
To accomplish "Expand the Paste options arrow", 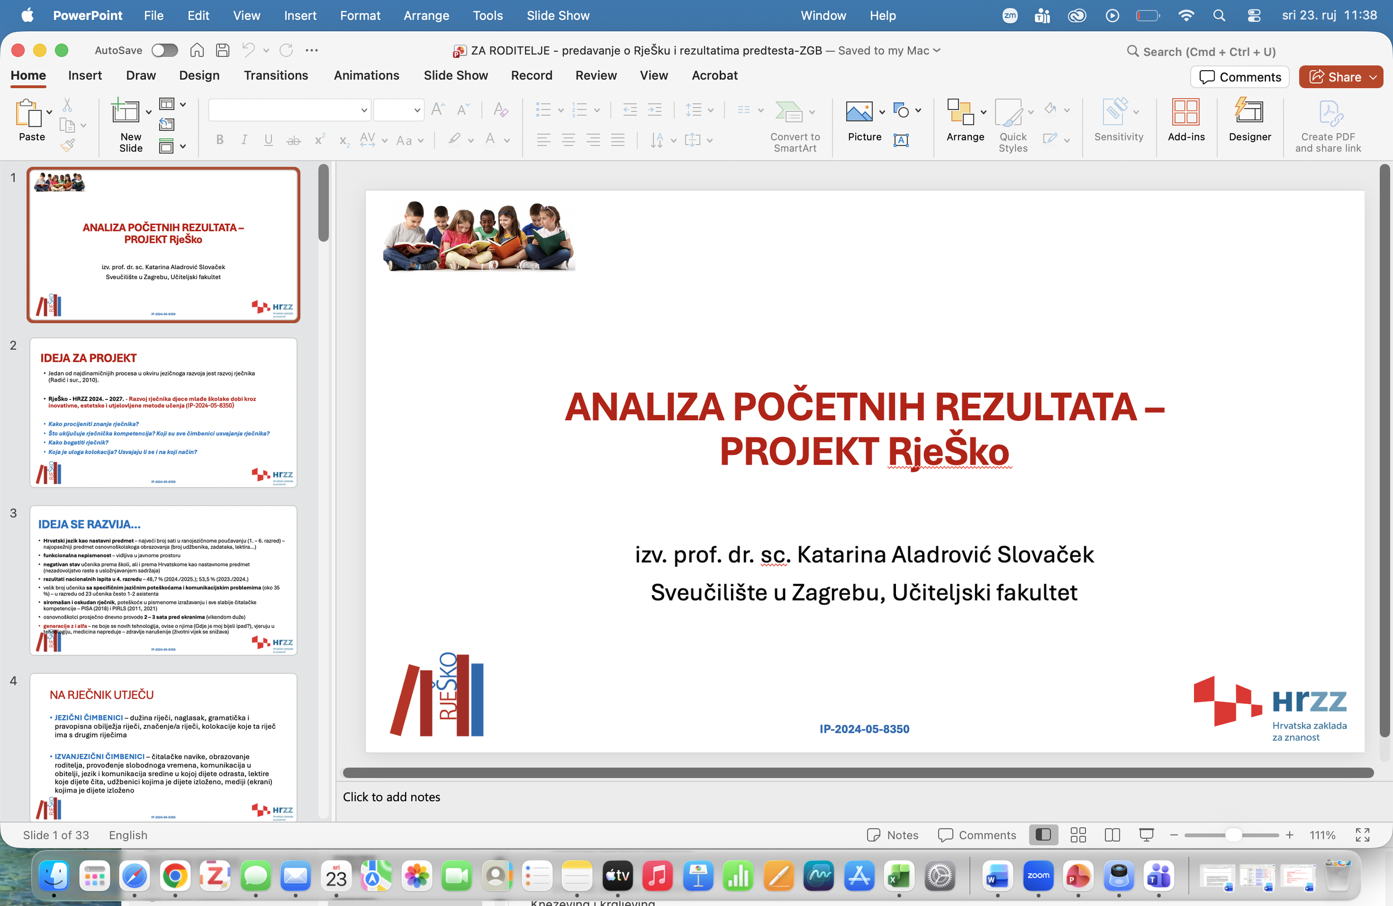I will point(49,112).
